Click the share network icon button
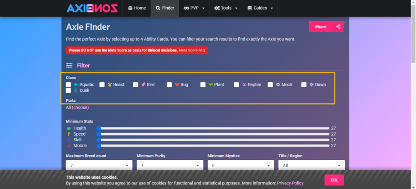Viewport: 416px width, 189px height. coord(338,27)
